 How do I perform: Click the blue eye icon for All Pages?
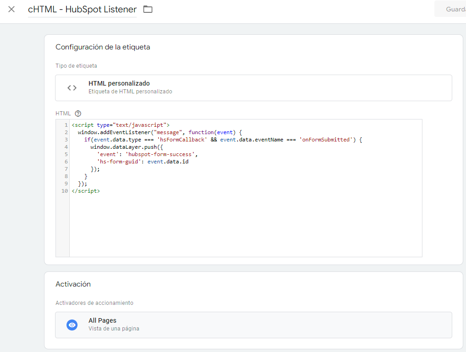point(72,325)
